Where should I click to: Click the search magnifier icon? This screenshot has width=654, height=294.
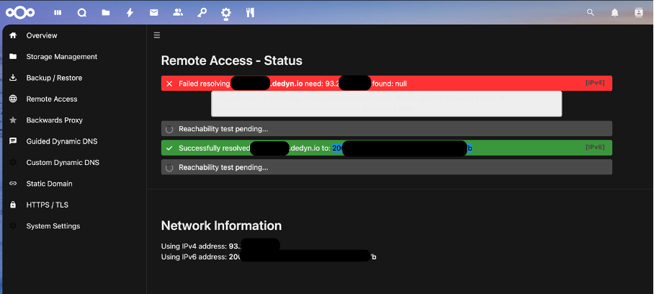(591, 12)
